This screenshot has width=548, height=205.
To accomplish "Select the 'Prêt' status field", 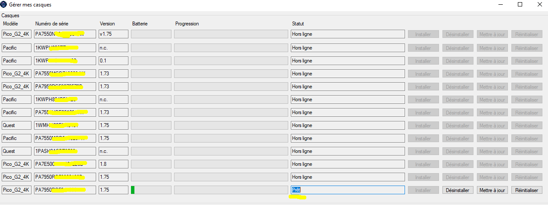I will pos(348,190).
